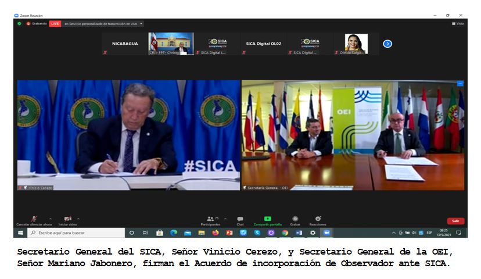Viewport: 481px width, 279px height.
Task: Open Word from taskbar
Action: click(x=299, y=233)
